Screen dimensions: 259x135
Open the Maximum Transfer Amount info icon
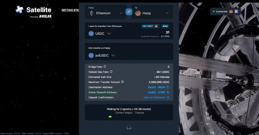click(x=122, y=82)
